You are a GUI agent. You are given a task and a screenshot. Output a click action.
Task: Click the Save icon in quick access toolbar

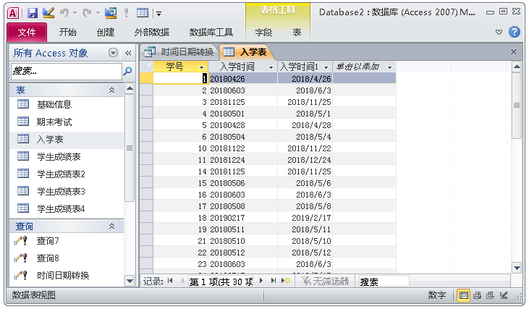(x=32, y=12)
